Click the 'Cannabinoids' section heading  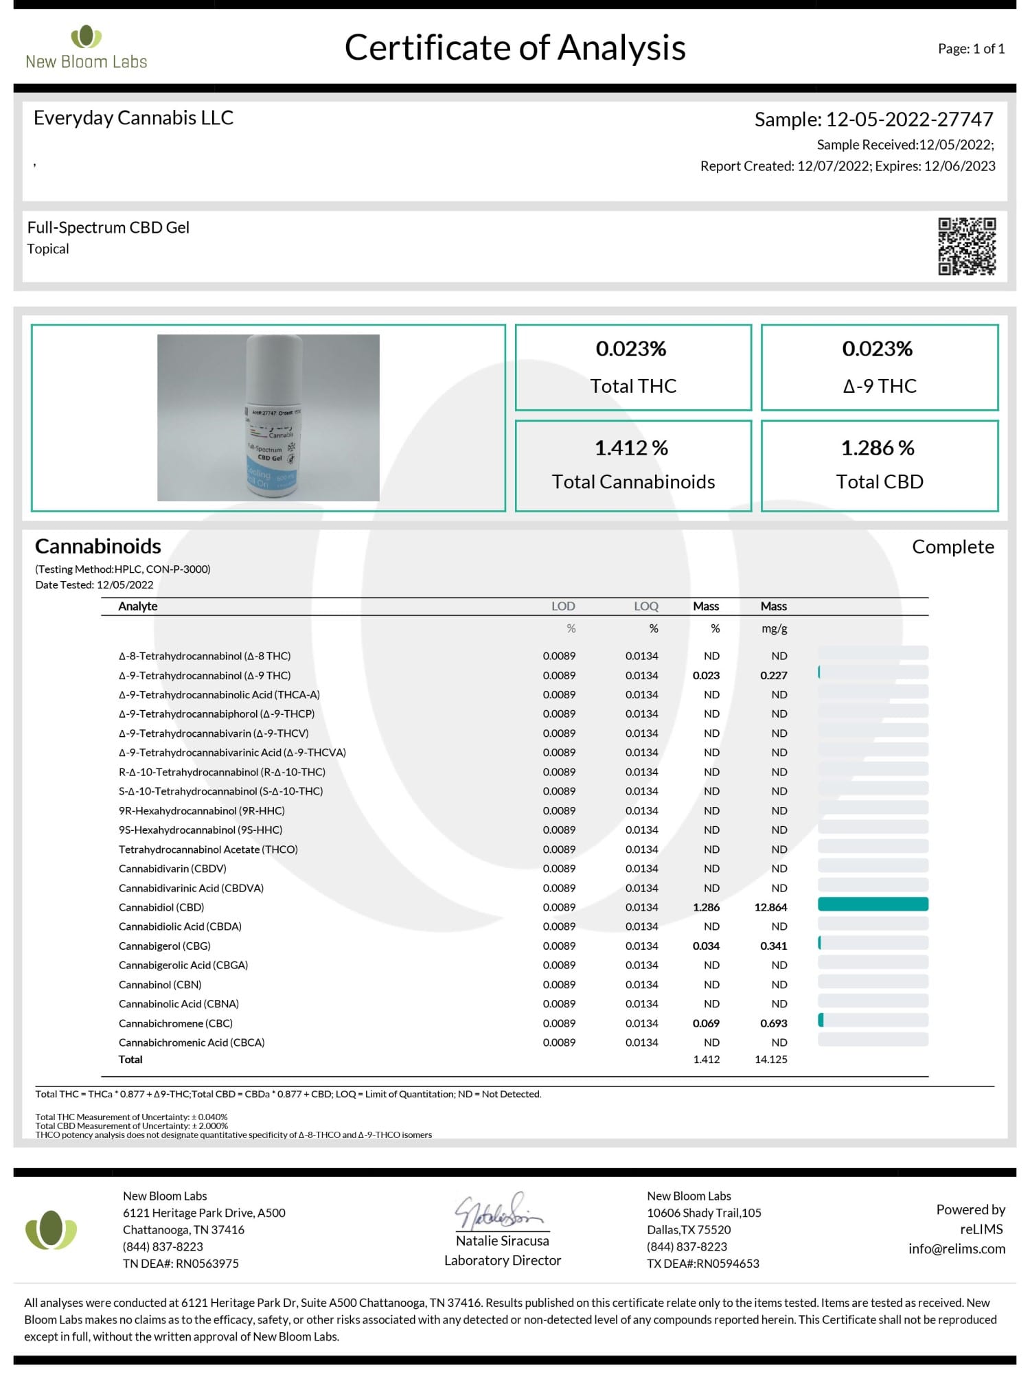(x=98, y=547)
